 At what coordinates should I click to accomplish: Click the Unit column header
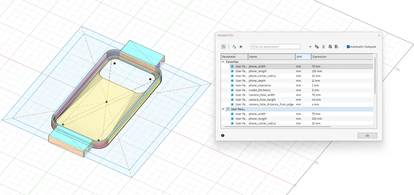(x=303, y=57)
